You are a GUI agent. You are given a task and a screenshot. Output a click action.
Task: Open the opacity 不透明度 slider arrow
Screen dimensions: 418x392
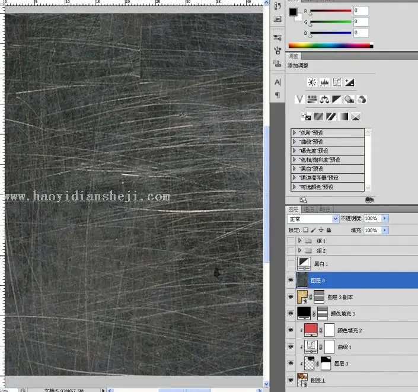(385, 218)
